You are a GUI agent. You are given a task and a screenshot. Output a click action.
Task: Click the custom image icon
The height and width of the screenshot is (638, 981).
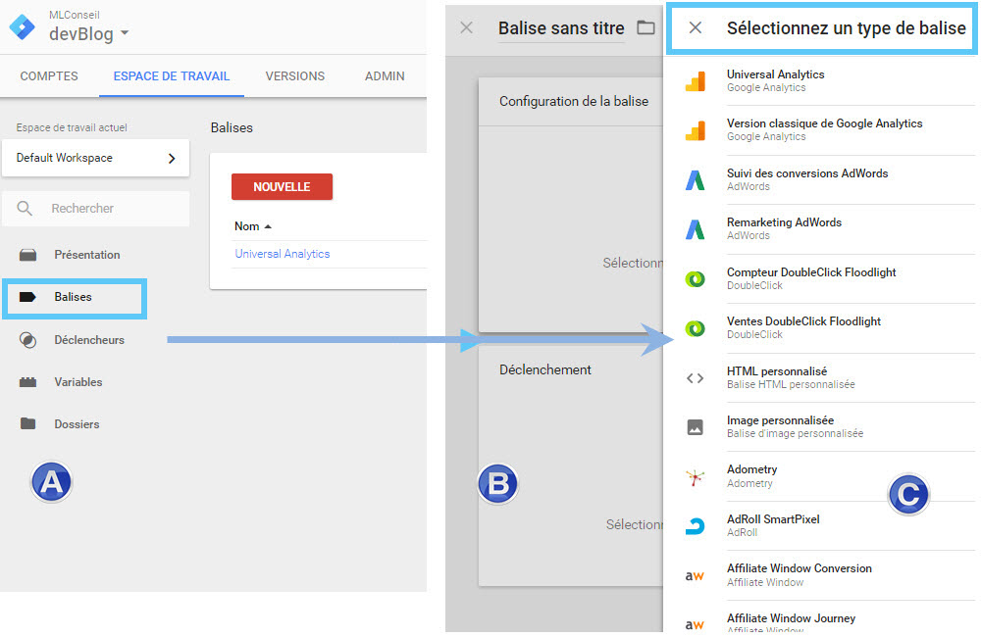696,427
